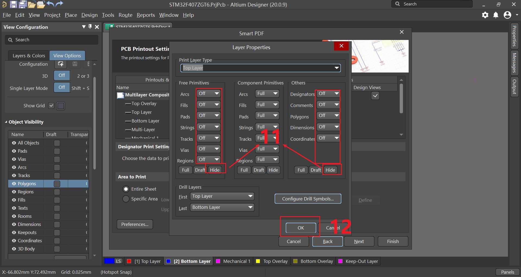Screen dimensions: 521x277
Task: Open the user account icon
Action: tap(507, 15)
